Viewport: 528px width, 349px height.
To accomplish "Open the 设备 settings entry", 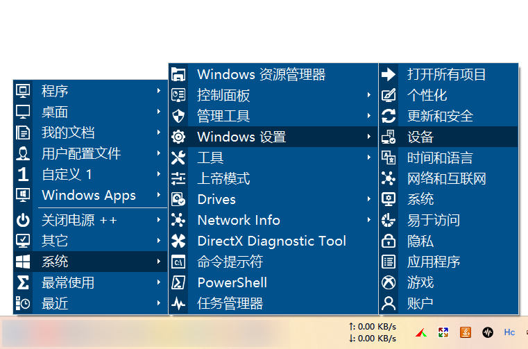I will 420,137.
